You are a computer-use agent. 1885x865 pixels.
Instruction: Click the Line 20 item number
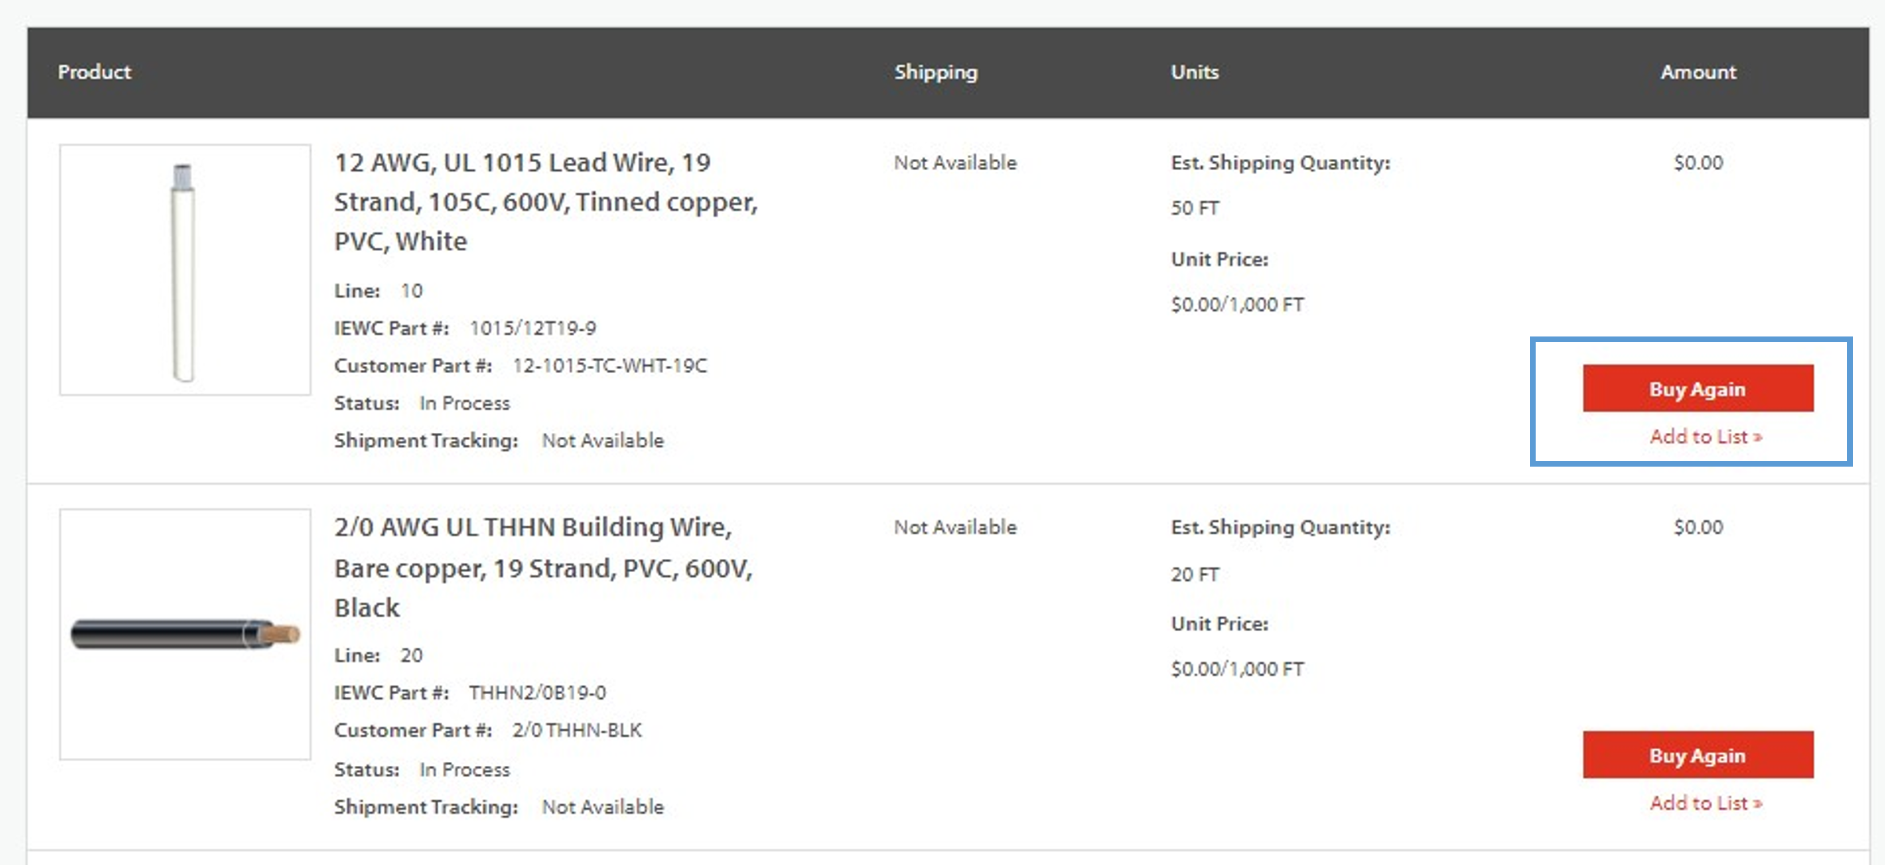[x=411, y=655]
